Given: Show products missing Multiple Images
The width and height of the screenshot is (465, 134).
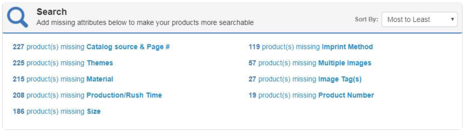Looking at the screenshot, I should 310,63.
